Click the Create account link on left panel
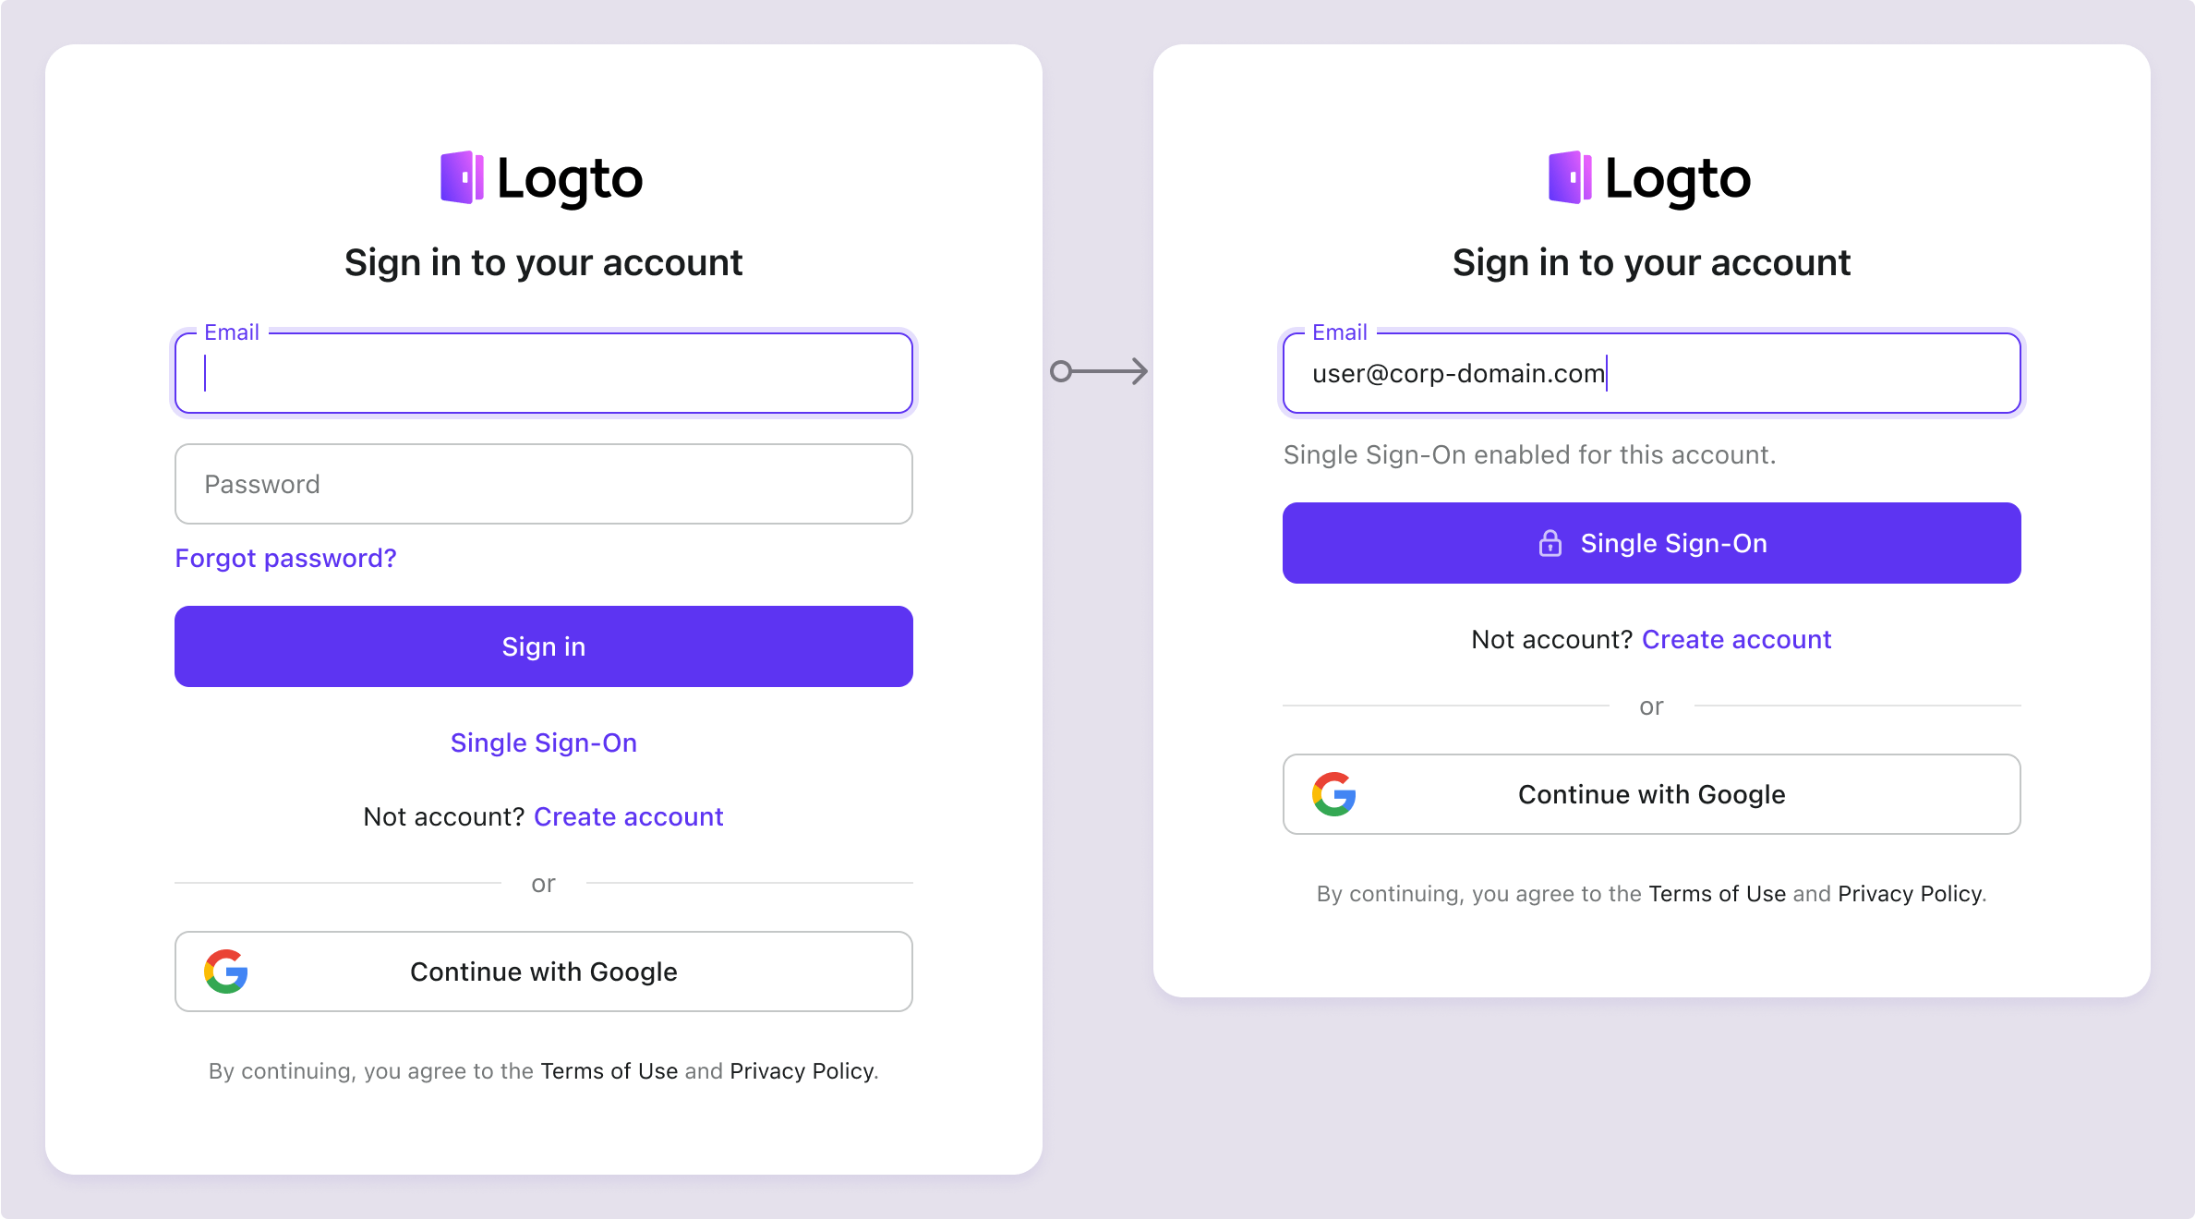 [x=627, y=816]
